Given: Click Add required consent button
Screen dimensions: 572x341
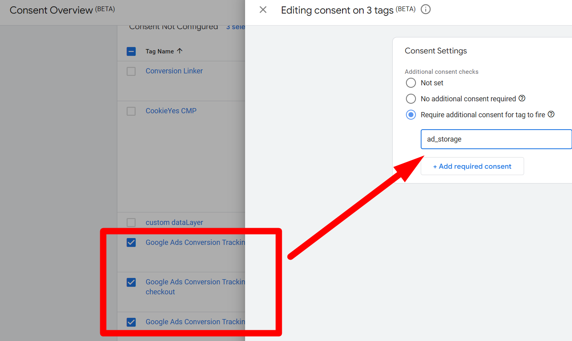Looking at the screenshot, I should click(x=472, y=166).
